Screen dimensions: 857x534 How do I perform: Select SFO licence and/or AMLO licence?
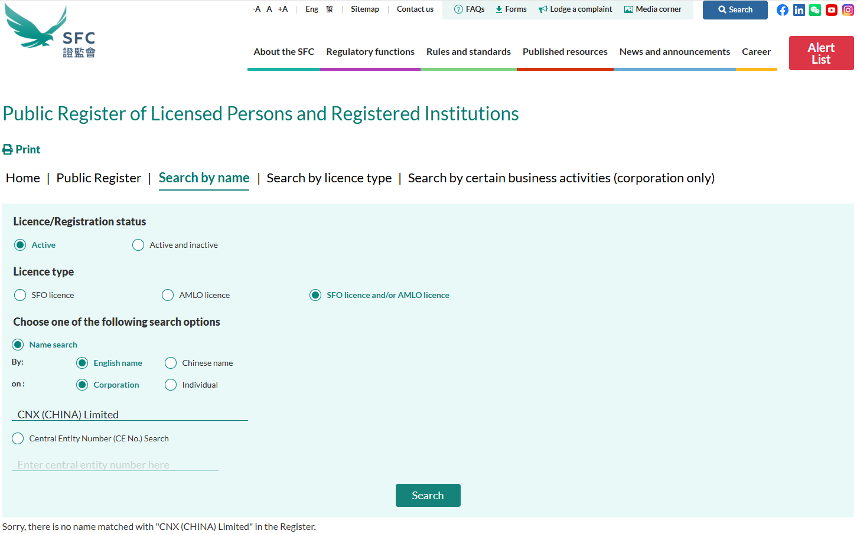315,295
